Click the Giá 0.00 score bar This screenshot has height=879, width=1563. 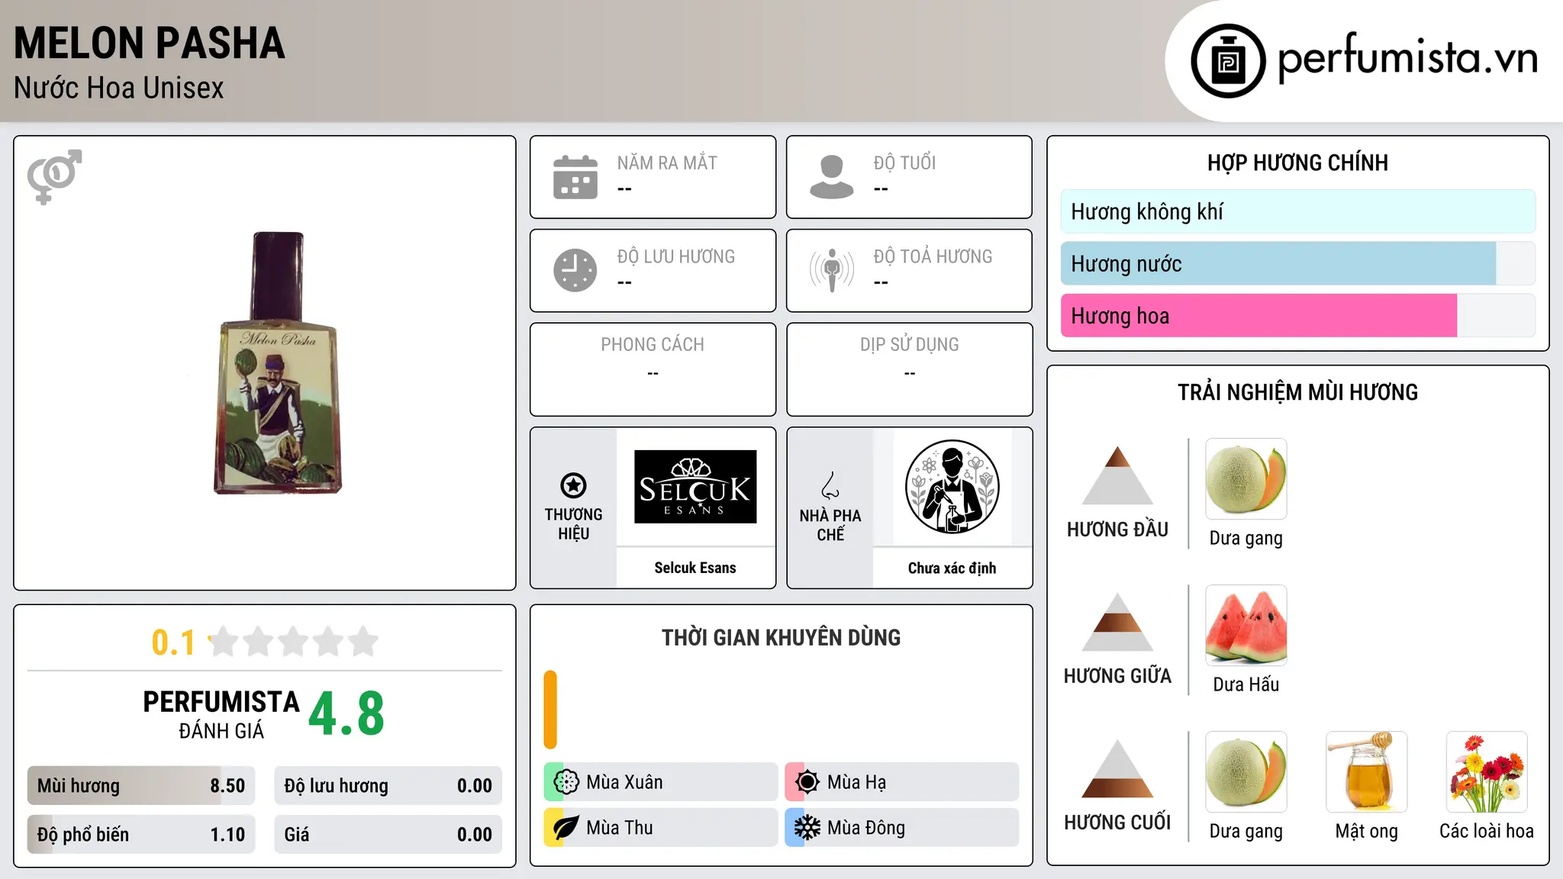(388, 835)
